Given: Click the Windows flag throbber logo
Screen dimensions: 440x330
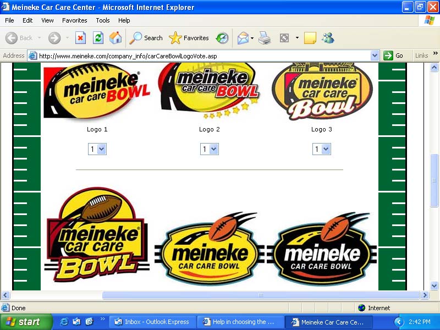Looking at the screenshot, I should point(430,20).
